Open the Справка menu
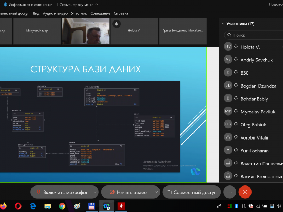The image size is (283, 212). [121, 13]
